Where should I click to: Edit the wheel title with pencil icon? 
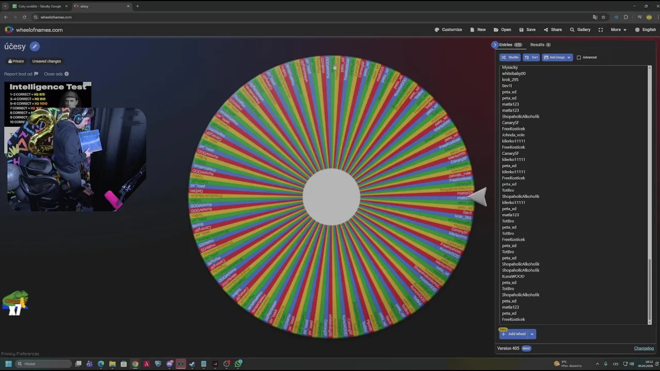35,46
